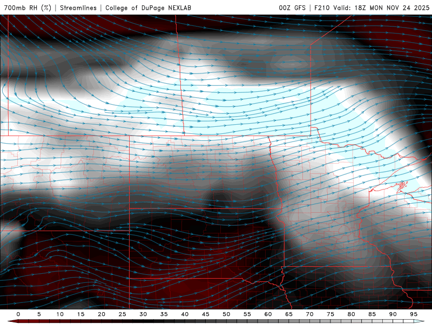
Task: Click the '0' value on color scale
Action: pyautogui.click(x=18, y=314)
